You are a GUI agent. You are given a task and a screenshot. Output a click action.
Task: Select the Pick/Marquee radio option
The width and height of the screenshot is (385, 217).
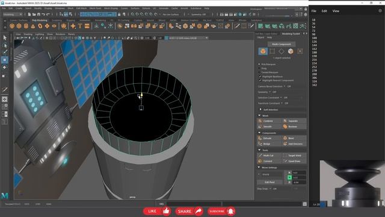[x=259, y=64]
